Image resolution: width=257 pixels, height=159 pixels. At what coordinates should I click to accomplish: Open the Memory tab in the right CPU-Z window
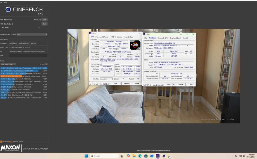point(160,38)
